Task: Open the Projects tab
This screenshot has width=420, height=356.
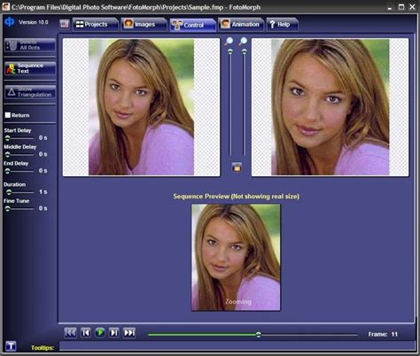Action: [x=96, y=25]
